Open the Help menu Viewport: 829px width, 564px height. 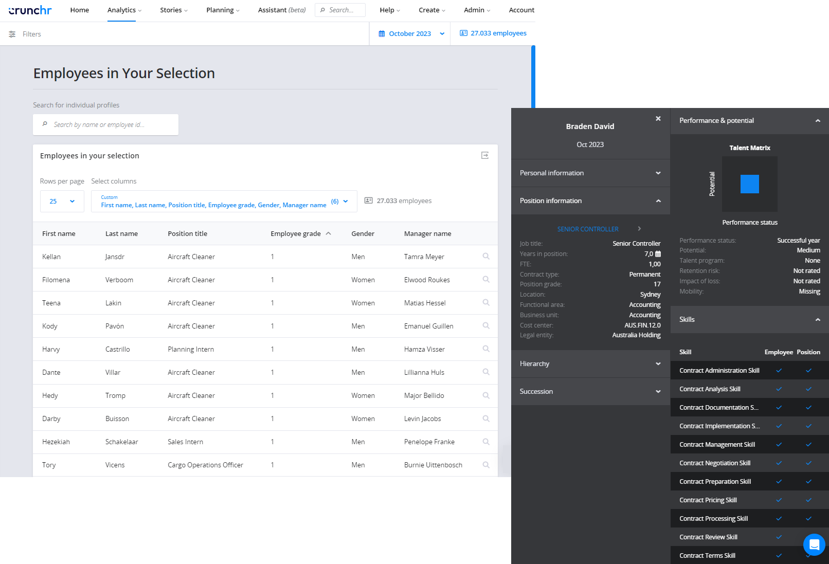tap(389, 10)
